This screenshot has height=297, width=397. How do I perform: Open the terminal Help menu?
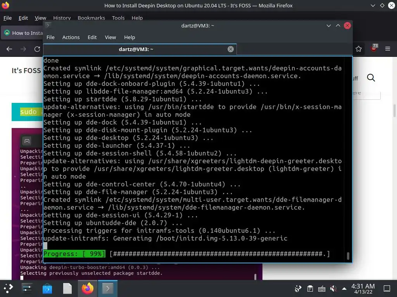click(129, 37)
